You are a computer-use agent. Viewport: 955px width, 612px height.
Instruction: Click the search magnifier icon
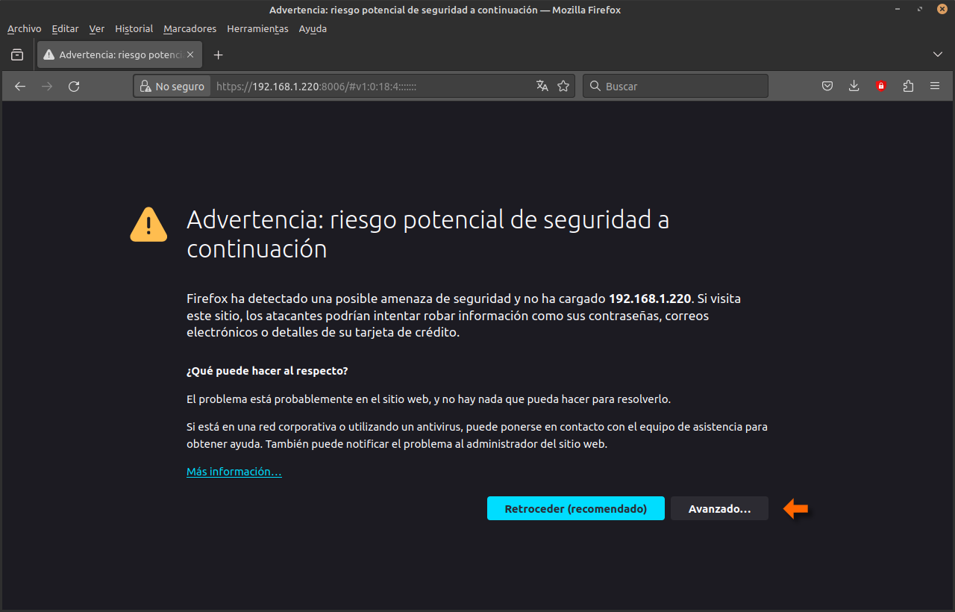pyautogui.click(x=595, y=87)
